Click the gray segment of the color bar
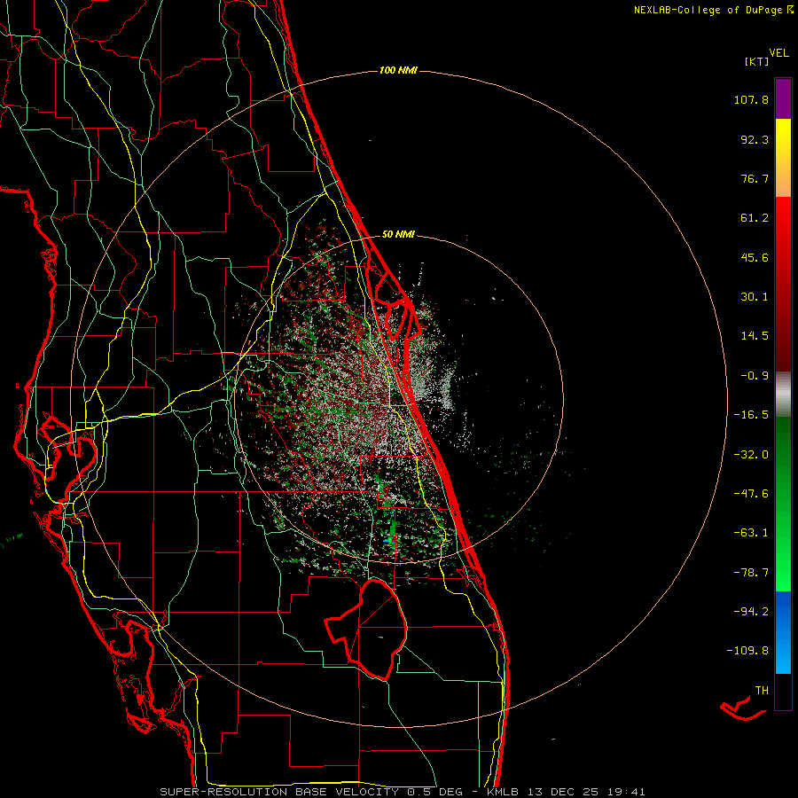Image resolution: width=798 pixels, height=798 pixels. point(783,395)
